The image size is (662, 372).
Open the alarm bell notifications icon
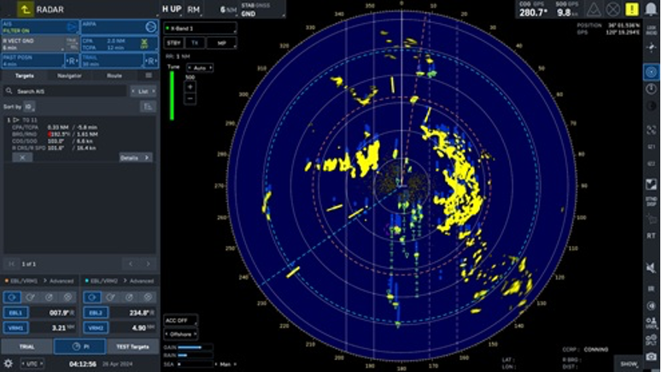[651, 9]
